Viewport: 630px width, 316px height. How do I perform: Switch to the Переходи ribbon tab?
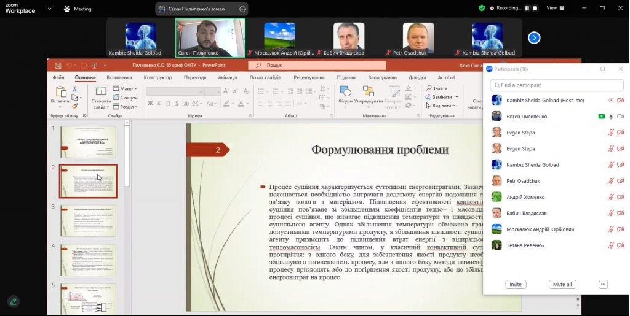pos(195,77)
